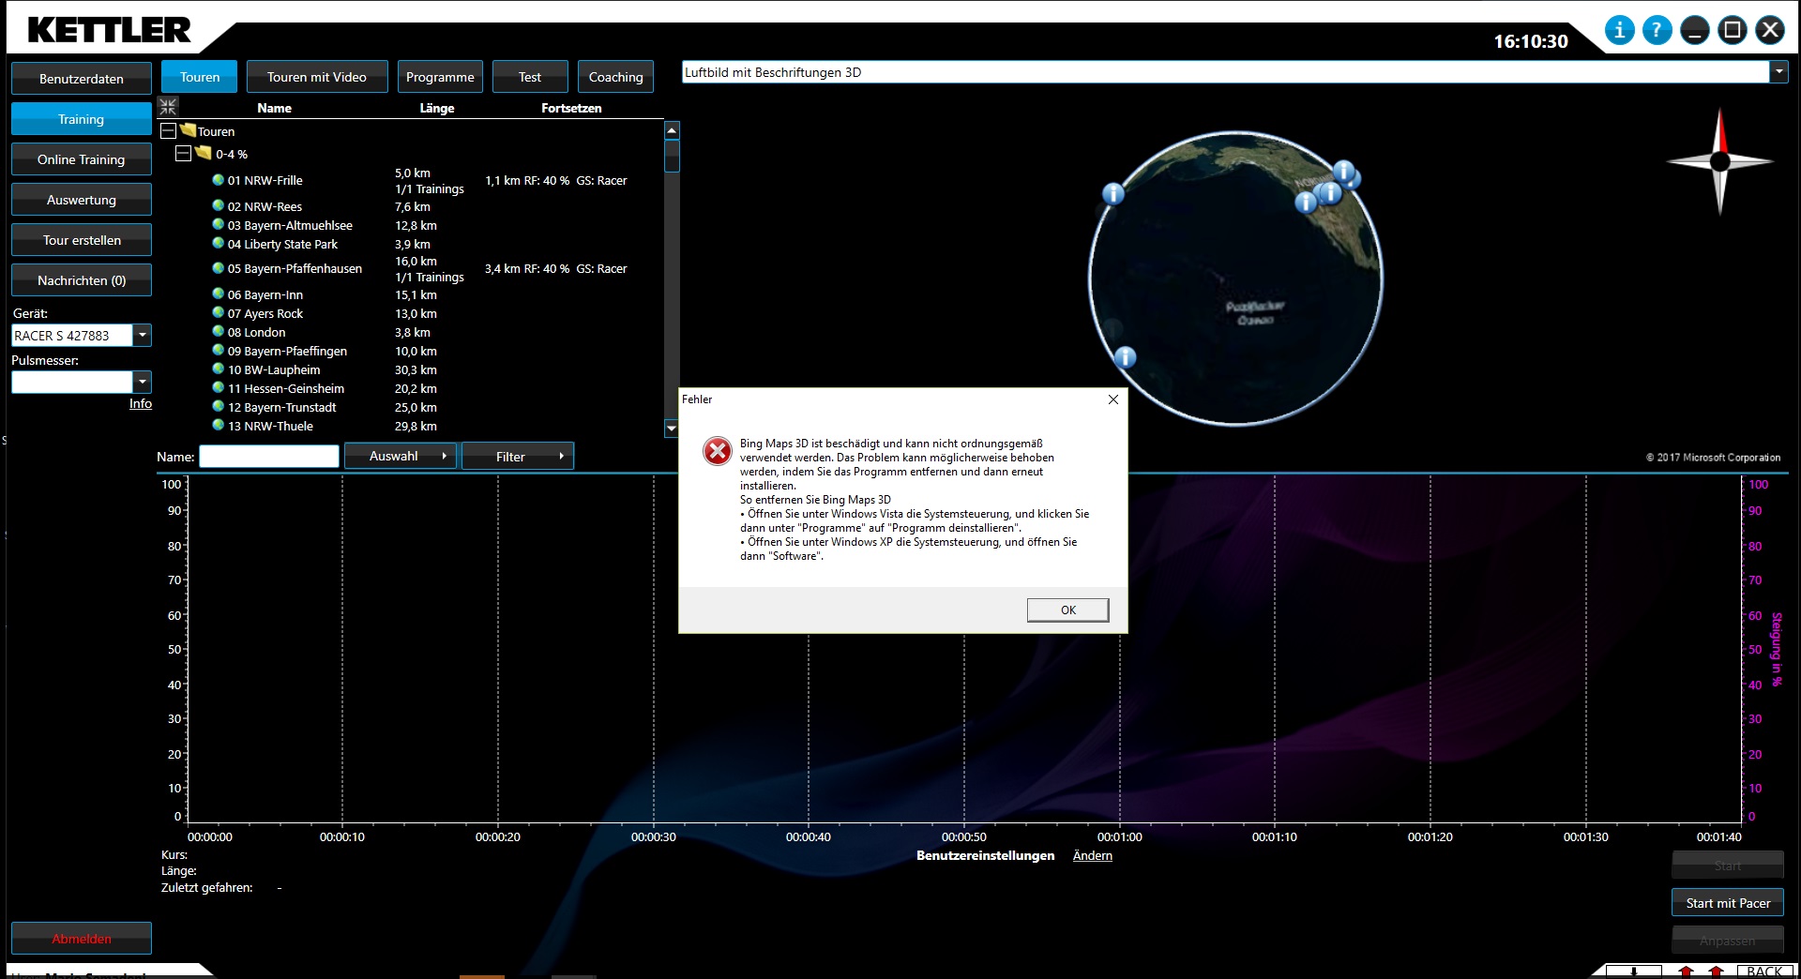The image size is (1801, 979).
Task: Select the tour 02 NRW-Rees
Action: (265, 206)
